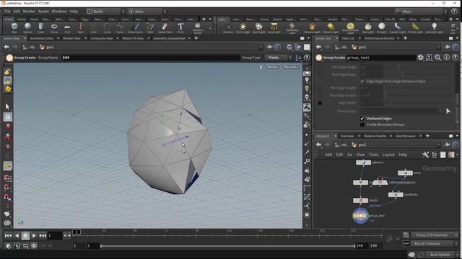Image resolution: width=462 pixels, height=259 pixels.
Task: Toggle Create Boundary Groups checkbox
Action: (362, 124)
